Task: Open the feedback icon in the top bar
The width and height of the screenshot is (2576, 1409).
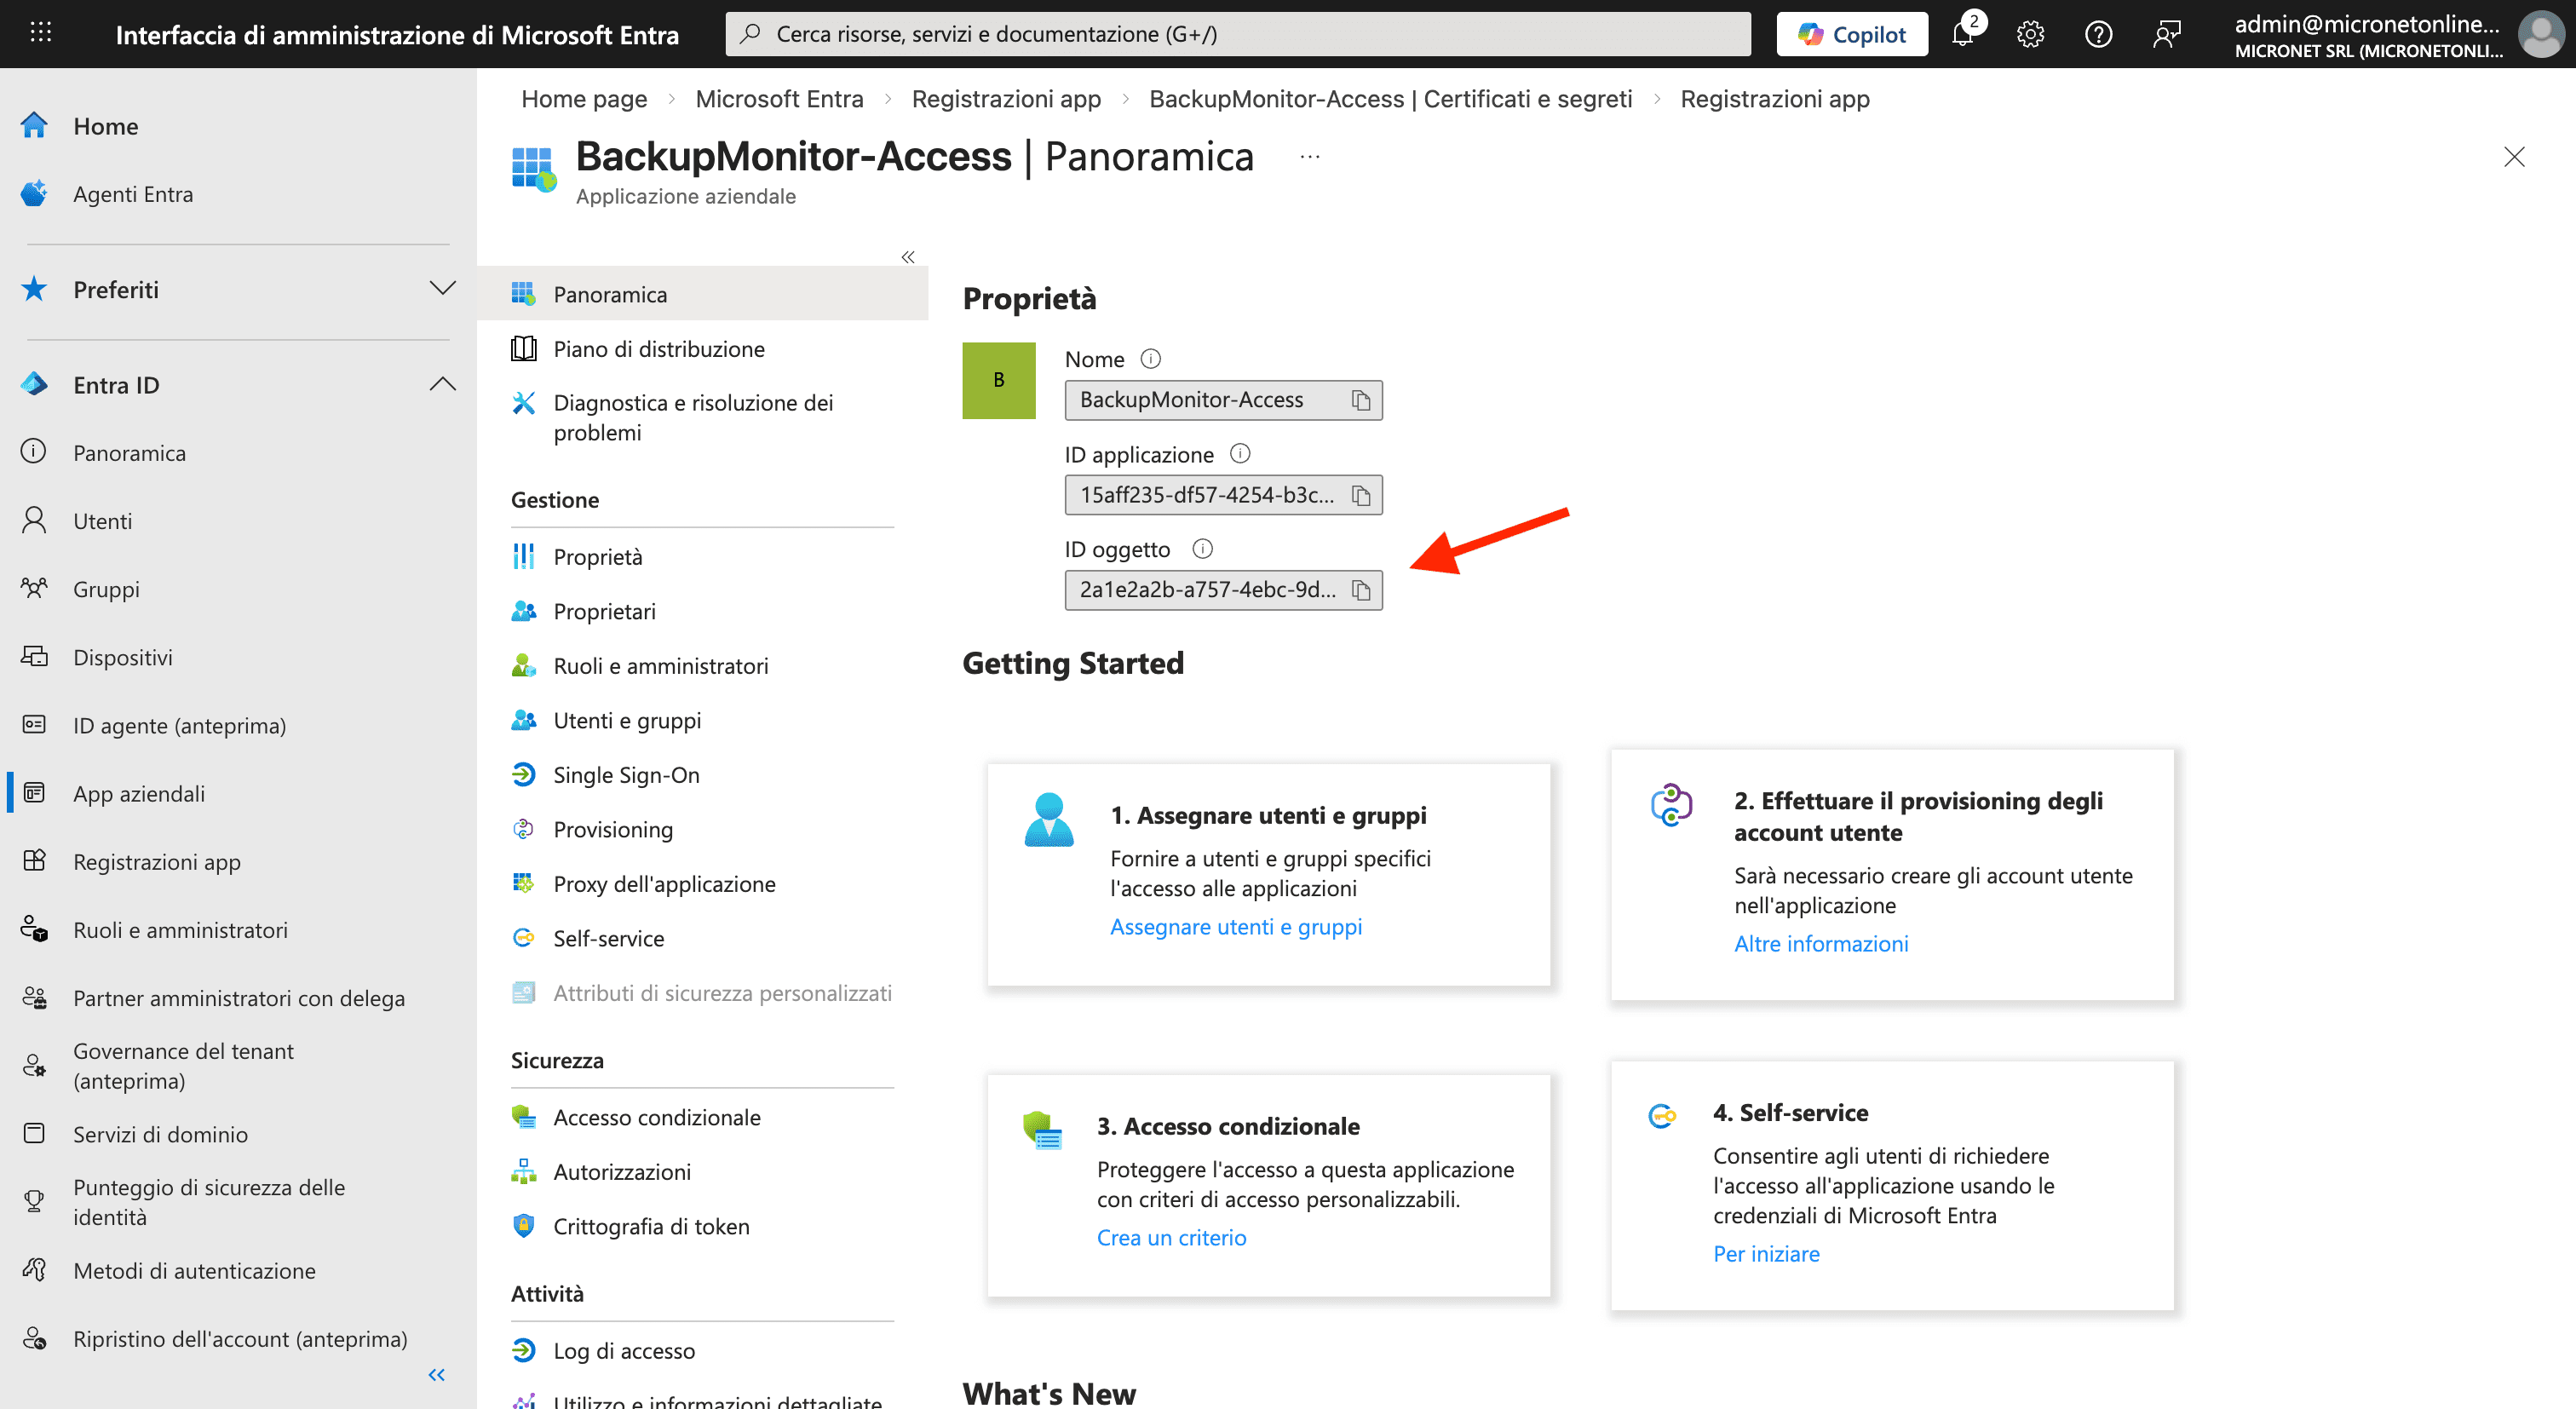Action: pos(2167,33)
